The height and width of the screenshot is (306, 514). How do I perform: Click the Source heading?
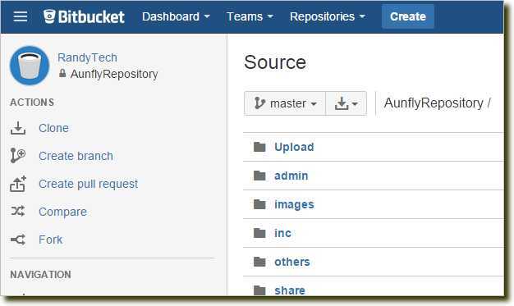[x=275, y=62]
